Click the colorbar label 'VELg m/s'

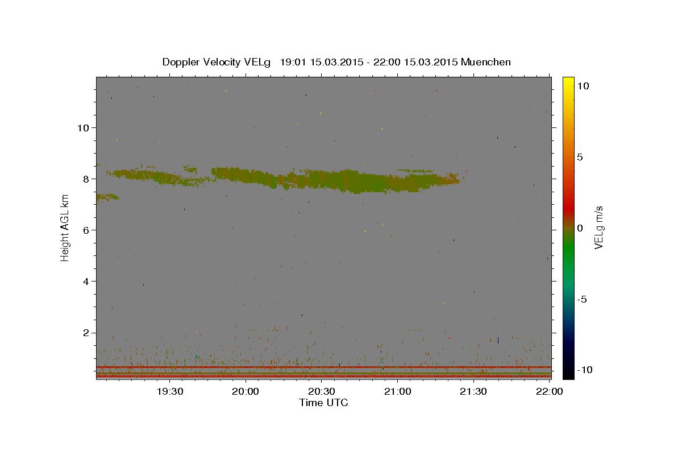click(598, 228)
